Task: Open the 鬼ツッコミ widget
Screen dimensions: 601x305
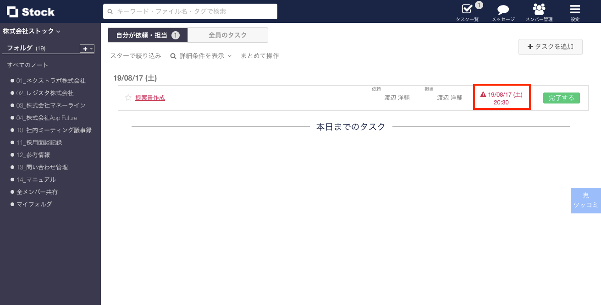Action: pyautogui.click(x=585, y=200)
